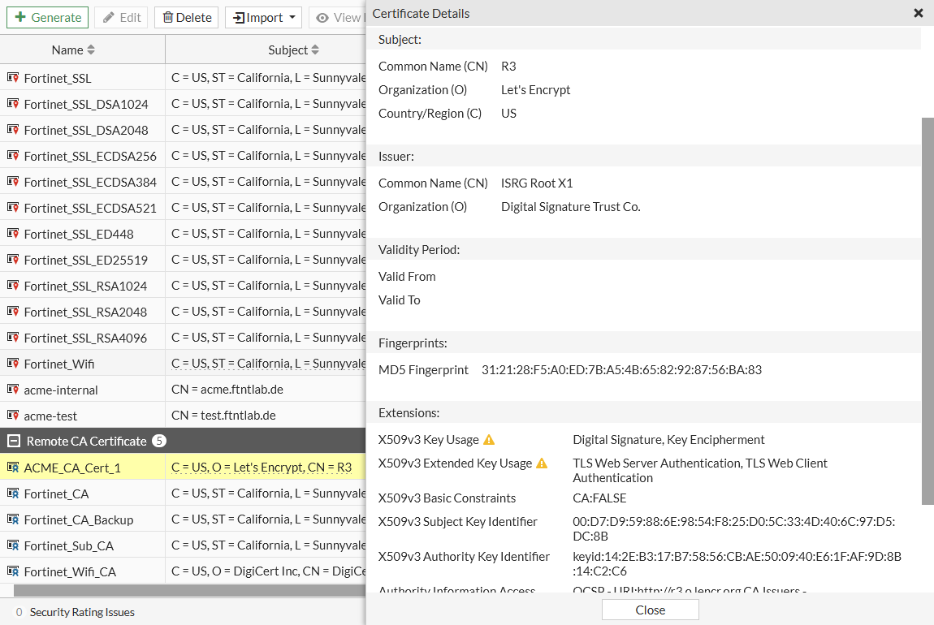This screenshot has width=934, height=625.
Task: Click the table's horizontal scrollbar
Action: [189, 590]
